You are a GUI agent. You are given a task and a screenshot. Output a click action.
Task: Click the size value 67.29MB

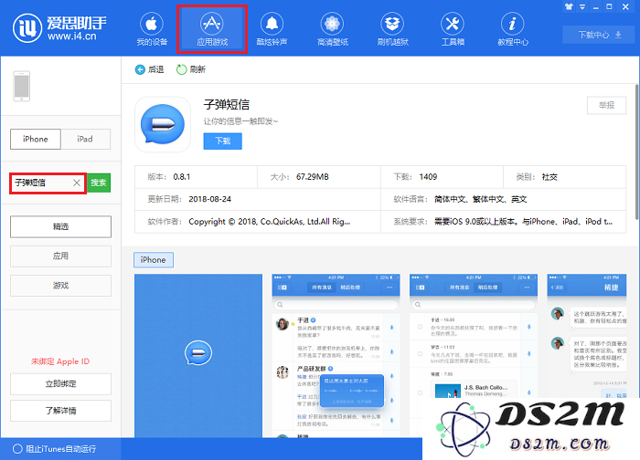(x=313, y=177)
